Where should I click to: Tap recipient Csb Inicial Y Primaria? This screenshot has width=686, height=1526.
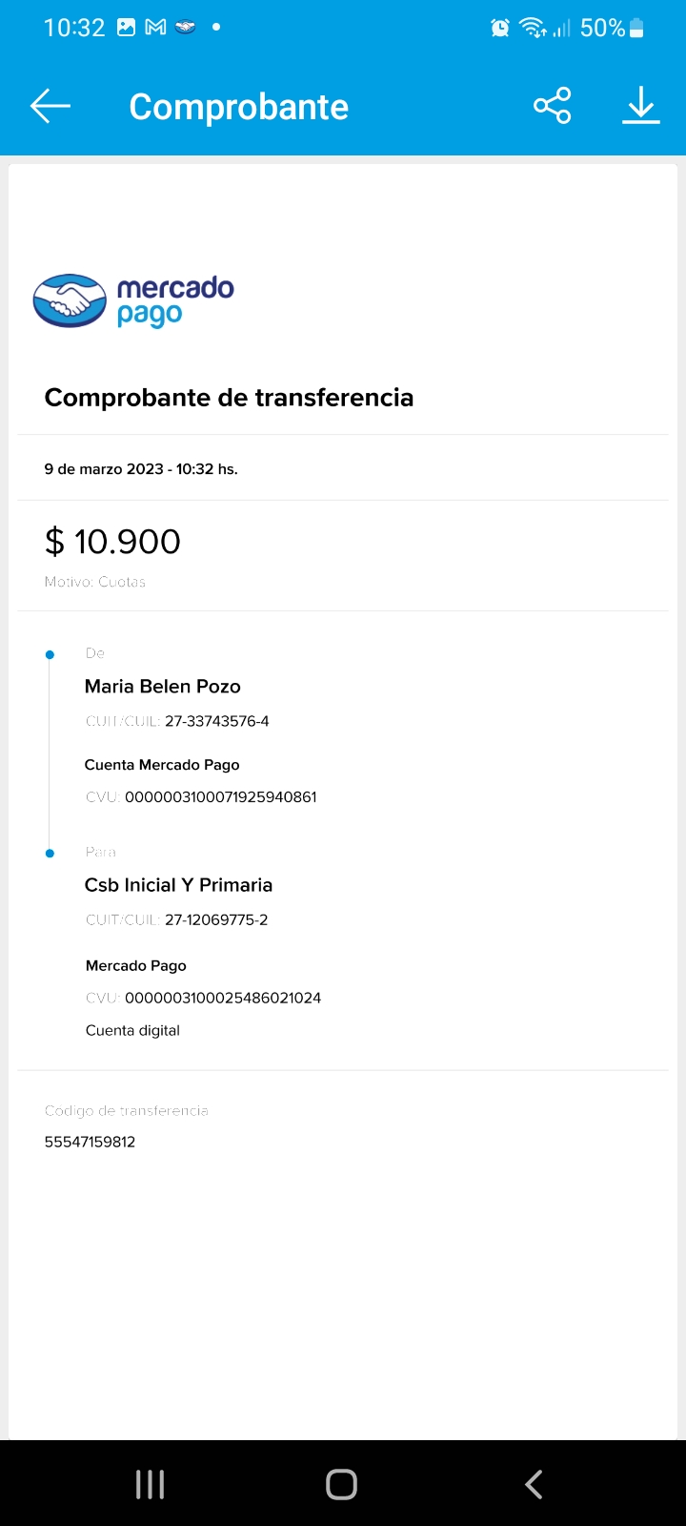point(179,885)
